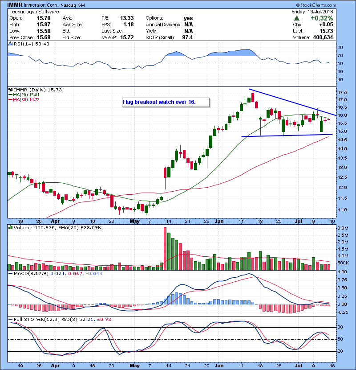Screen dimensions: 356x370
Task: Select the P/E value 13.33
Action: 127,18
